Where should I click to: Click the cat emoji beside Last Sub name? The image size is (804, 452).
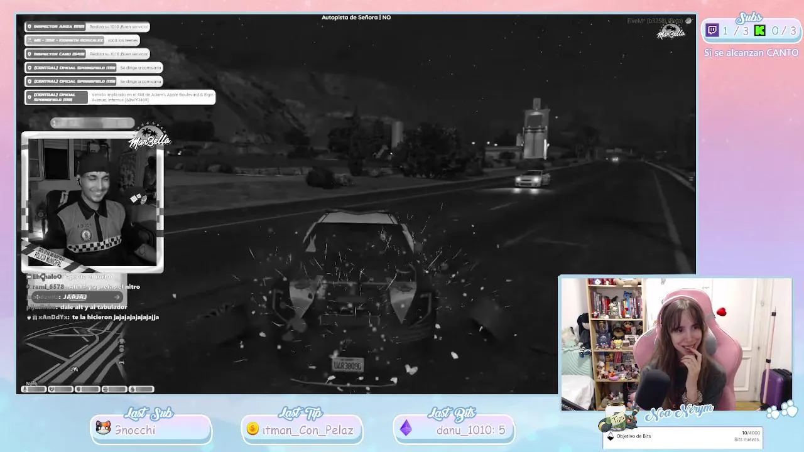[103, 428]
